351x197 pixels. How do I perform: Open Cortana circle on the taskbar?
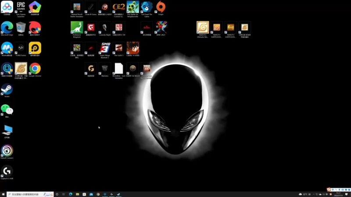[x=57, y=194]
